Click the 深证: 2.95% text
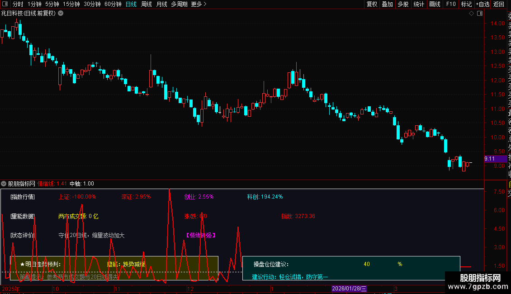511x294 pixels. click(x=136, y=197)
